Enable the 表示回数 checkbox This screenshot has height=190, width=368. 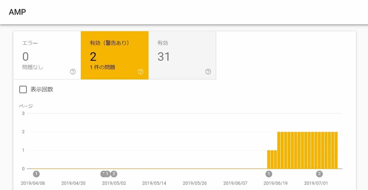click(23, 90)
